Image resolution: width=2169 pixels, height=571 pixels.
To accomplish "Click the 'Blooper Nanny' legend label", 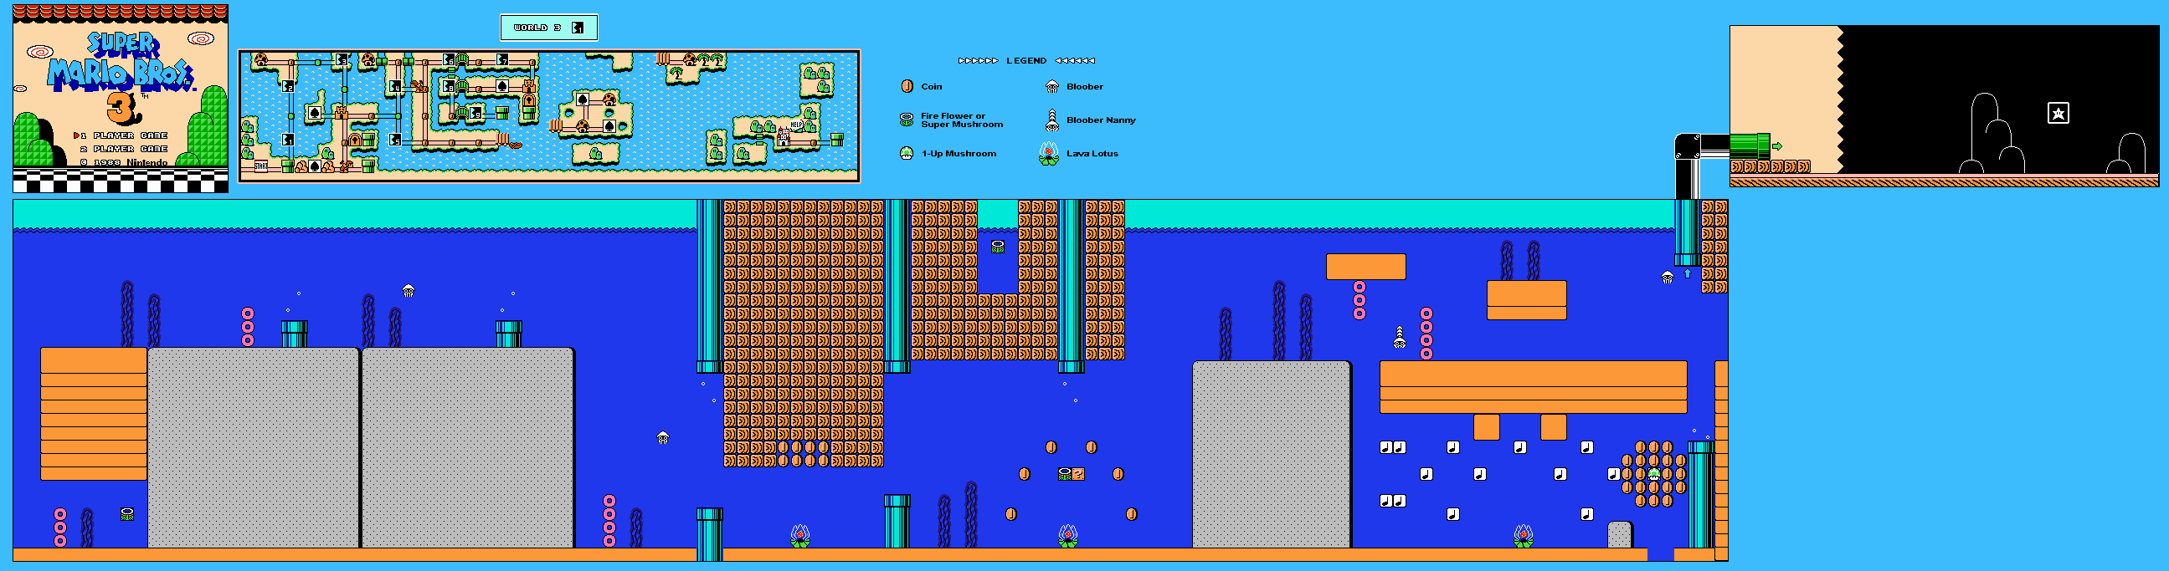I will 1101,120.
